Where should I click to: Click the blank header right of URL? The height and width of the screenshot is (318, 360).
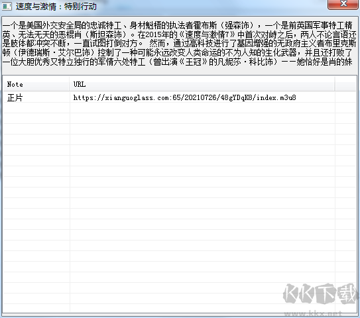pos(346,84)
